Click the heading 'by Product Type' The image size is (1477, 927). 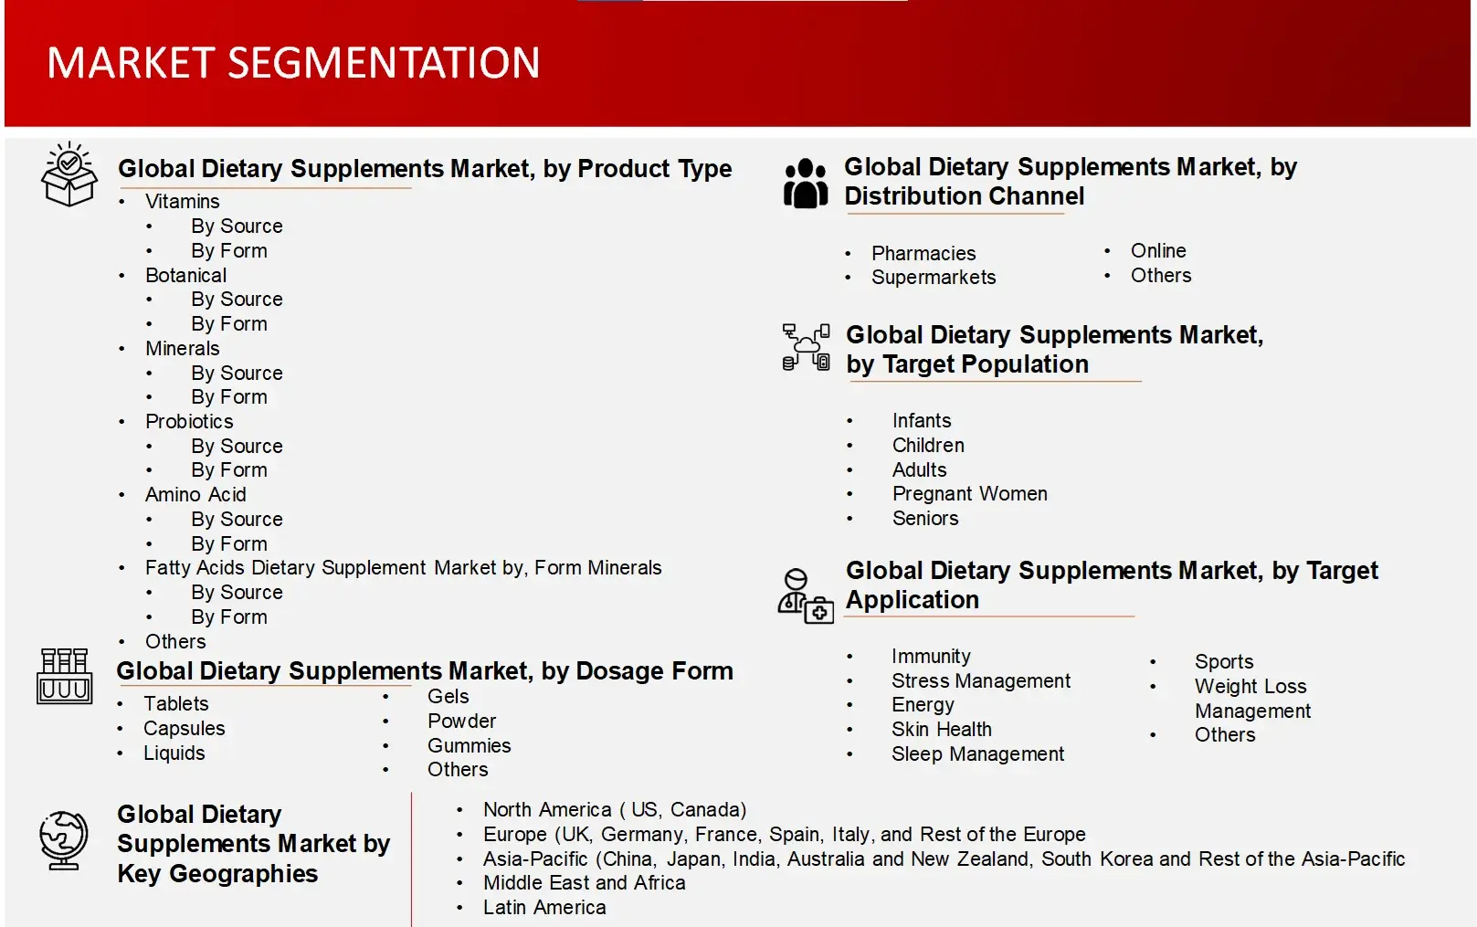[x=425, y=169]
